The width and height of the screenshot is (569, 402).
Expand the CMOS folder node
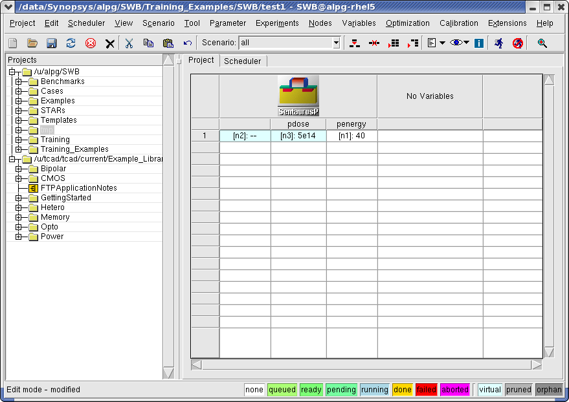[19, 178]
